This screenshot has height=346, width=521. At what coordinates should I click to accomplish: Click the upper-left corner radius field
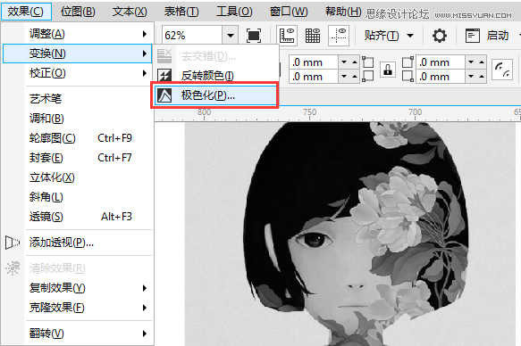click(314, 62)
